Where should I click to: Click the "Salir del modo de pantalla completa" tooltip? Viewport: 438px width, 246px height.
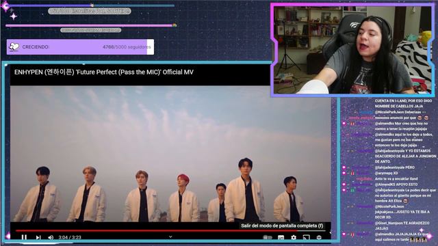tap(282, 225)
